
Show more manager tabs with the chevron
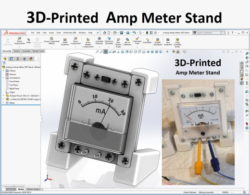click(x=38, y=59)
